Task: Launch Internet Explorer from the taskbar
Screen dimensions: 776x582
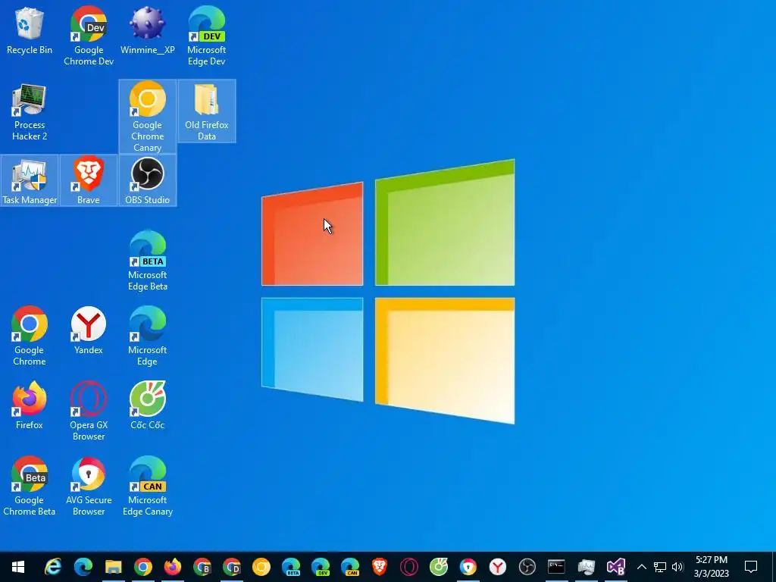Action: 53,567
